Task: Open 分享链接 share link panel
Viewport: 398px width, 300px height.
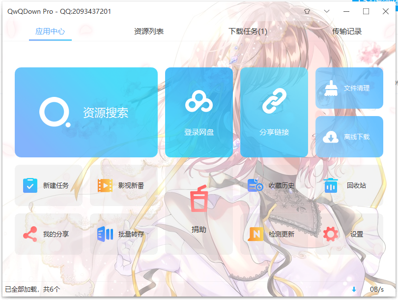Action: coord(274,112)
